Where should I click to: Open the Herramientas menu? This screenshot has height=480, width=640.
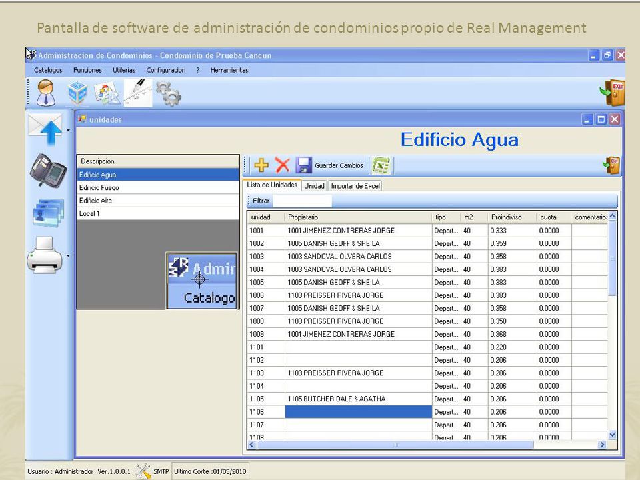coord(229,70)
